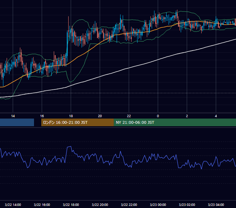The height and width of the screenshot is (208, 236).
Task: Click the 0 hour axis label
Action: click(158, 116)
